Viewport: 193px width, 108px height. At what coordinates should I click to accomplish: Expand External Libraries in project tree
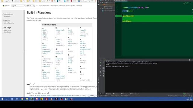point(101,9)
